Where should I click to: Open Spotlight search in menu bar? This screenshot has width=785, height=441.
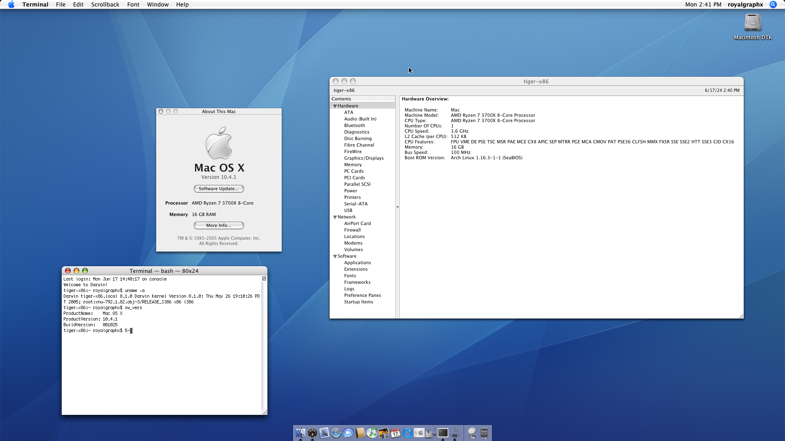point(773,4)
